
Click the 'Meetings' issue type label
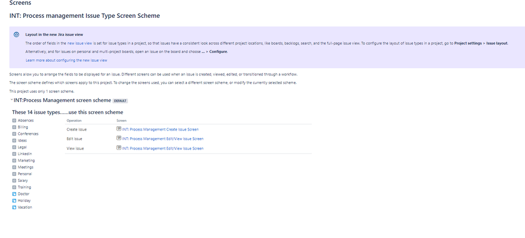pos(25,167)
